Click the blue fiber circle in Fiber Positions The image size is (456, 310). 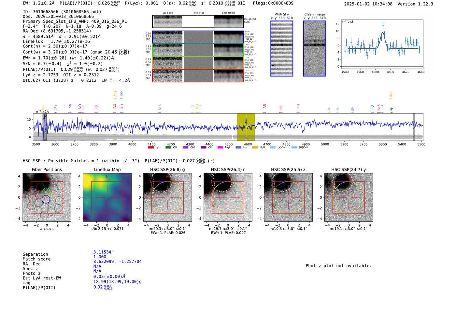pyautogui.click(x=46, y=199)
